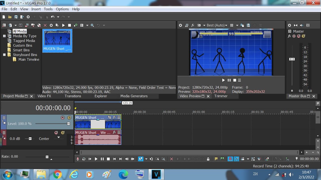Open Video Output FX in preview toolbar
The width and height of the screenshot is (321, 180).
pos(193,25)
